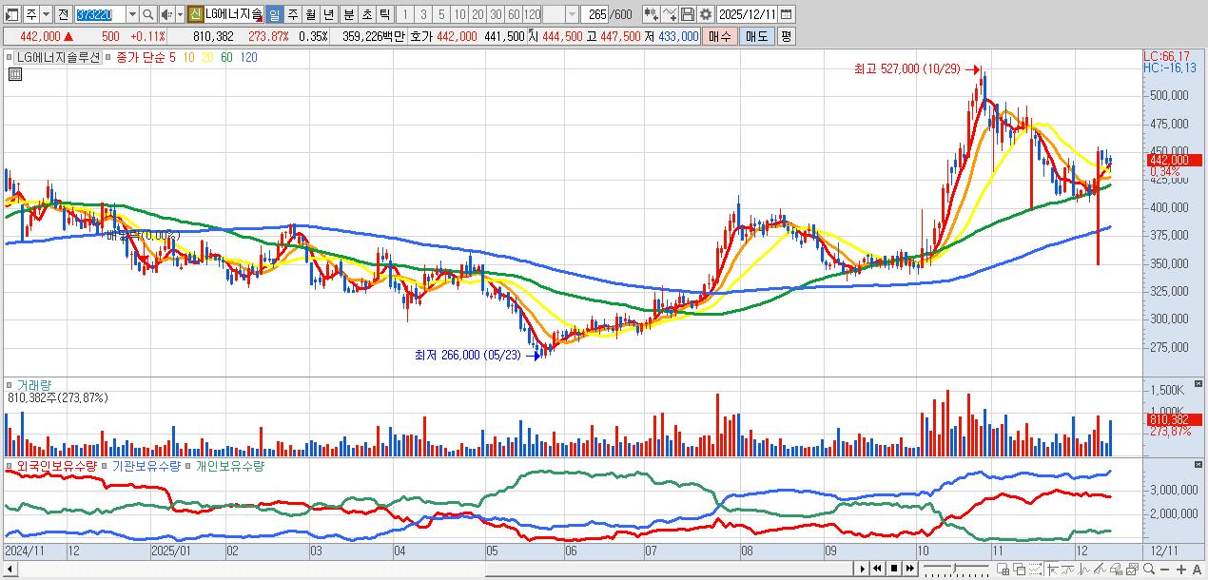Zoom in chart with plus icon
Image resolution: width=1208 pixels, height=580 pixels.
click(x=1180, y=570)
